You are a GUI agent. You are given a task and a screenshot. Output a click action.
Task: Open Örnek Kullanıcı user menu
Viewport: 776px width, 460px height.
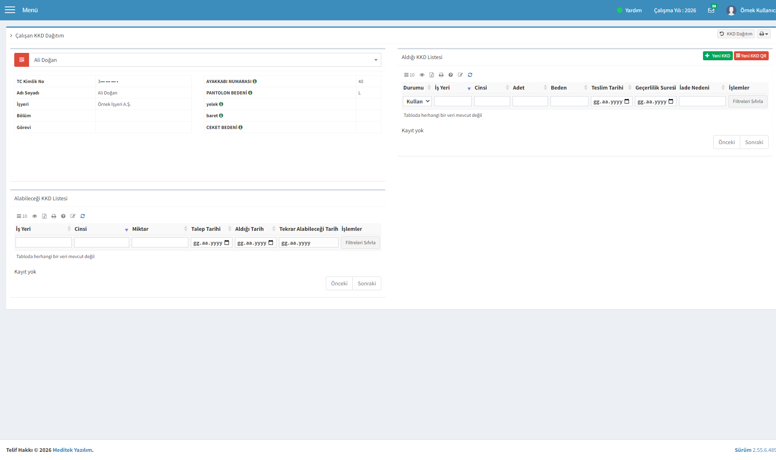pos(751,10)
